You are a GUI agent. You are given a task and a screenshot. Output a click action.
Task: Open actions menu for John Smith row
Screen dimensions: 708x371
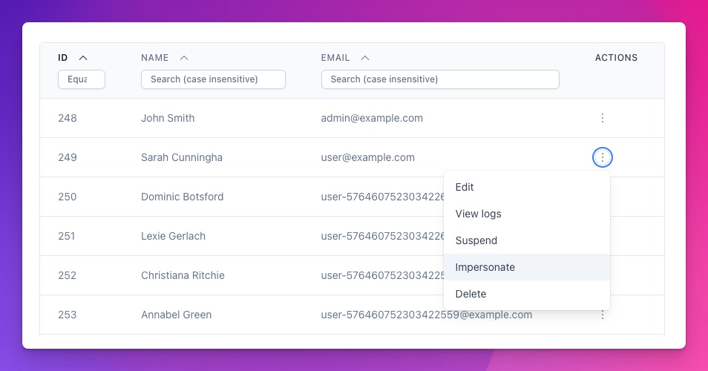coord(603,118)
